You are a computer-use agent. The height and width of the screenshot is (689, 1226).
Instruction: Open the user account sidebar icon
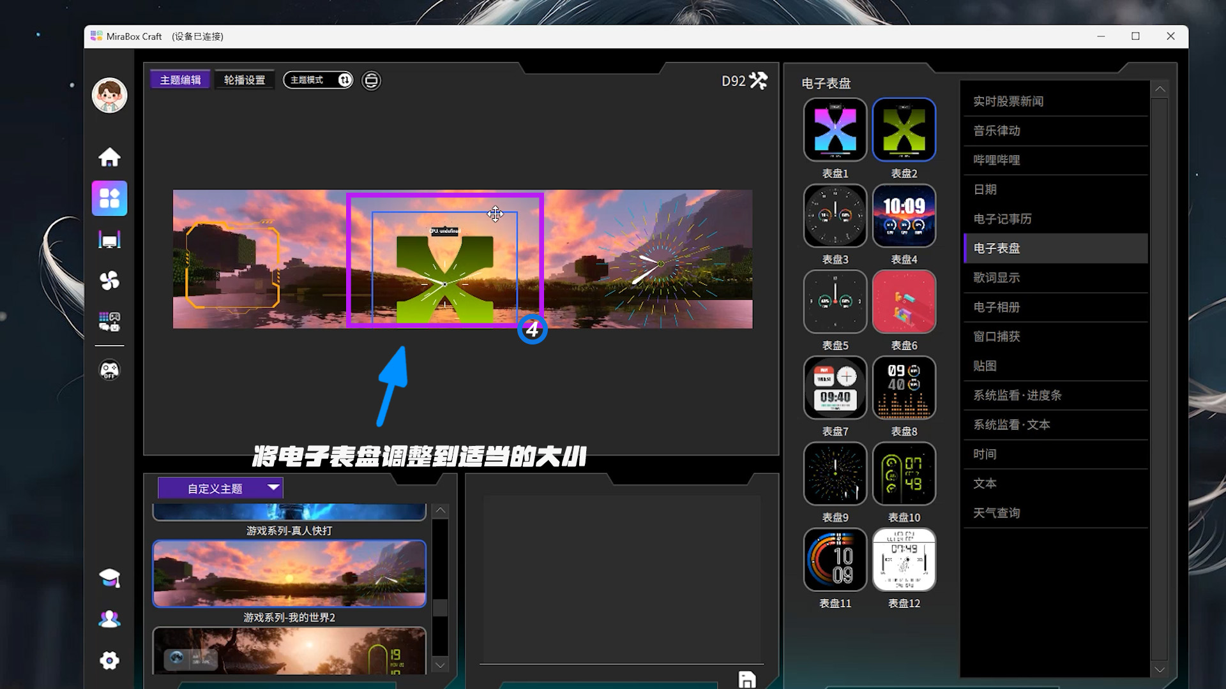[x=109, y=619]
